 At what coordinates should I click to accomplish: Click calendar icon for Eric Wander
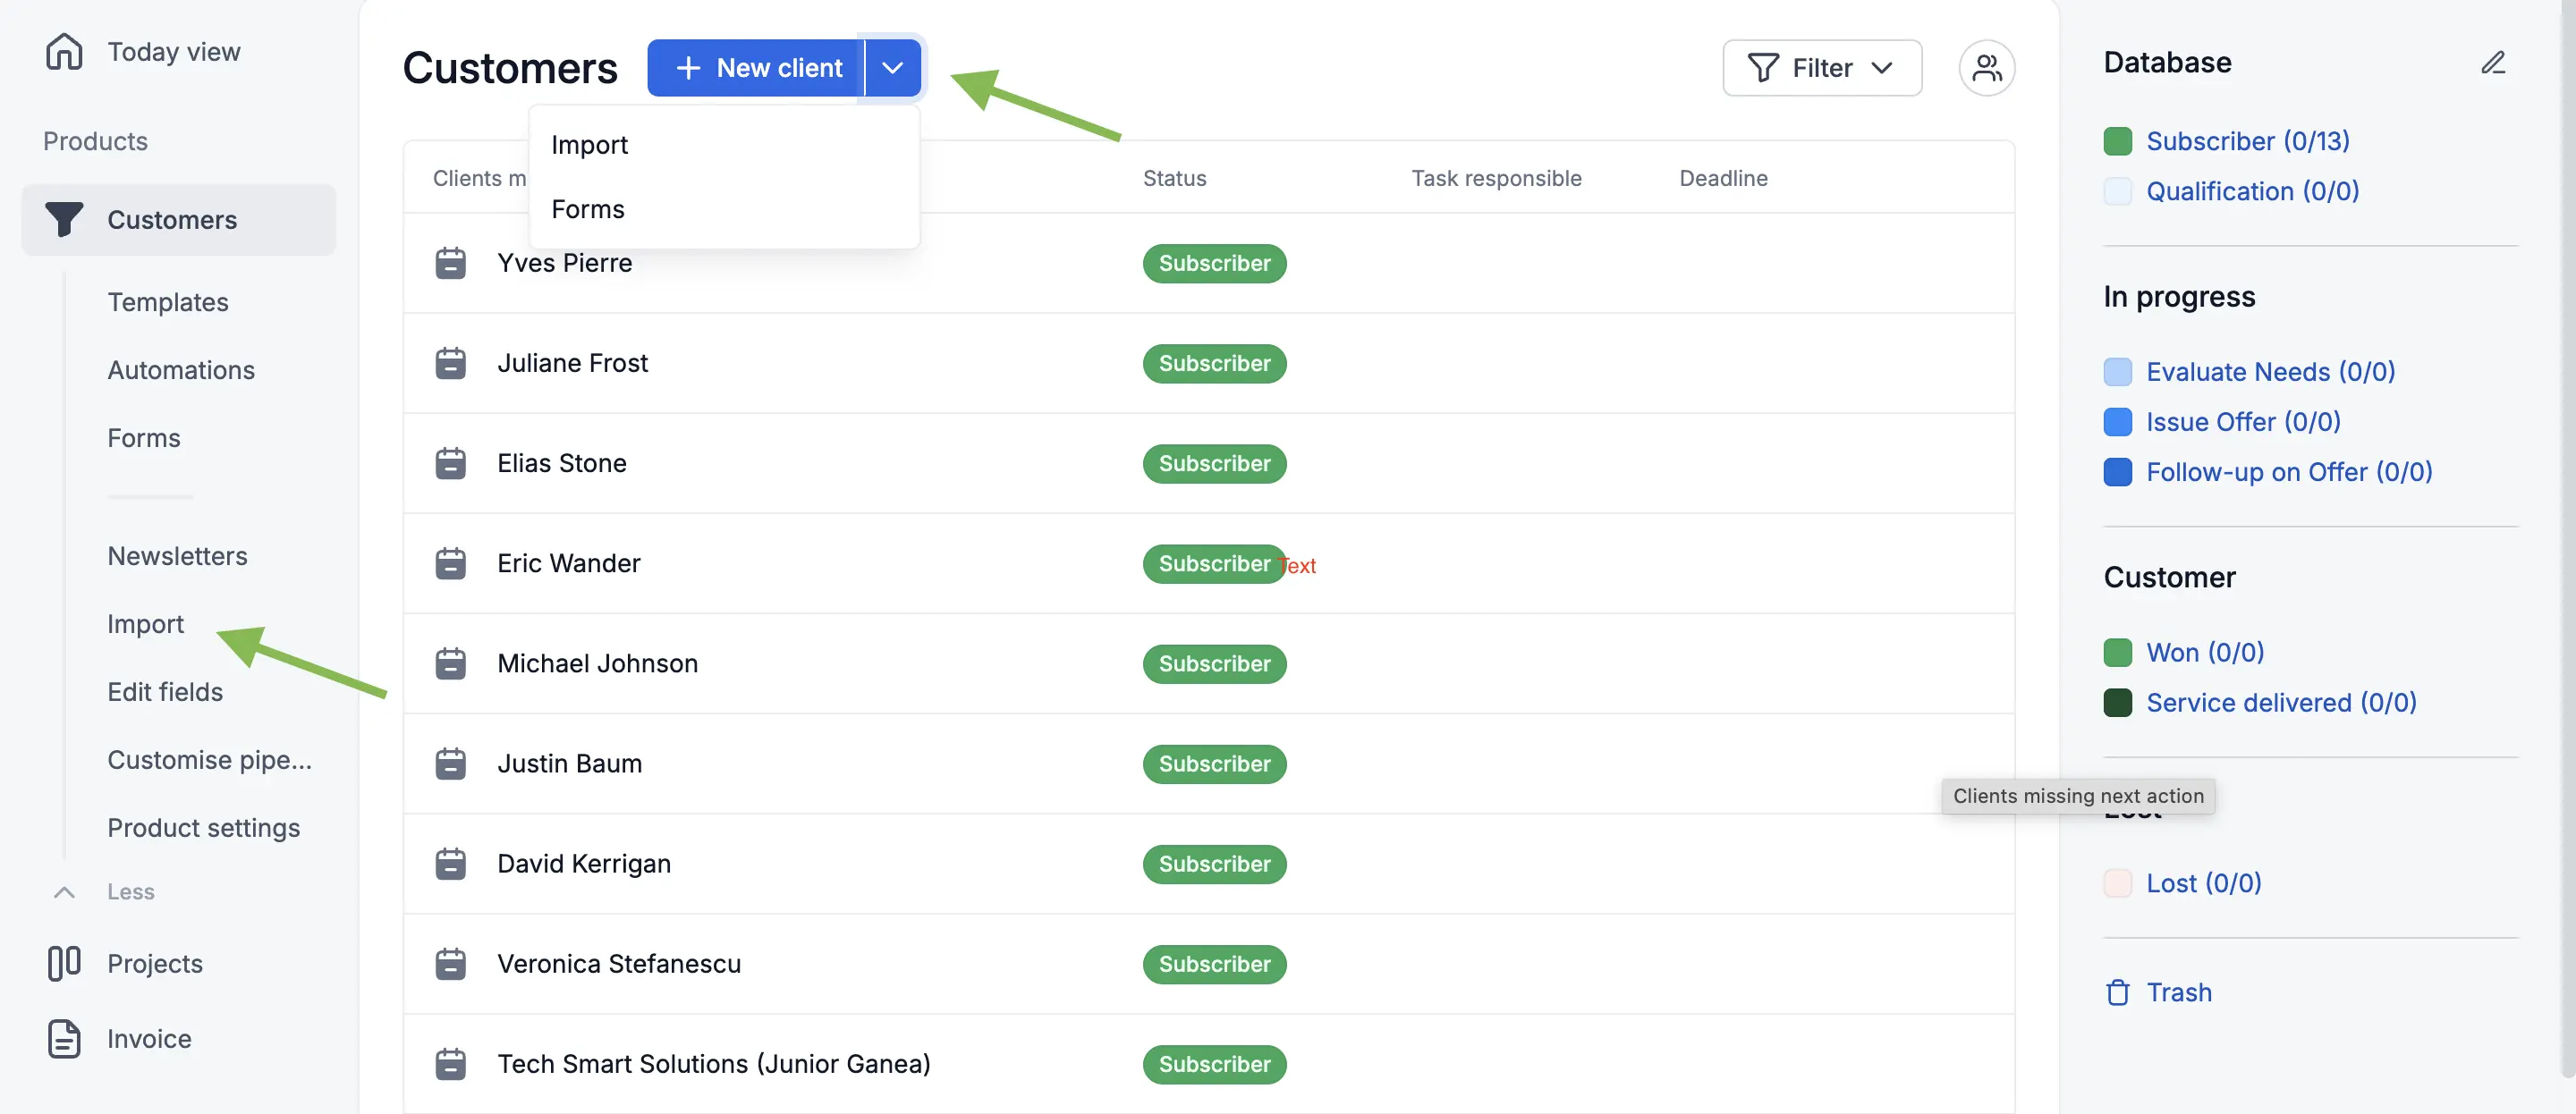coord(450,563)
